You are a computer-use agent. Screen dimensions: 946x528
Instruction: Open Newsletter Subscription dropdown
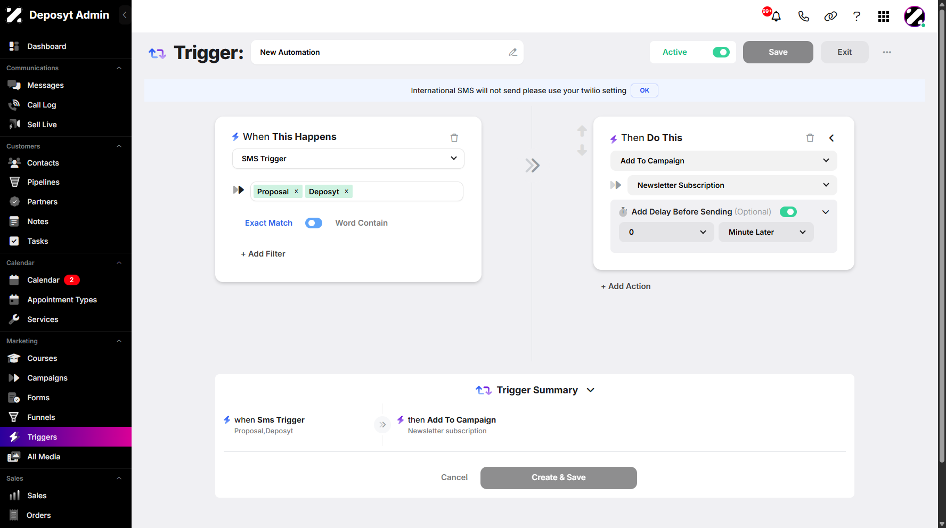732,185
